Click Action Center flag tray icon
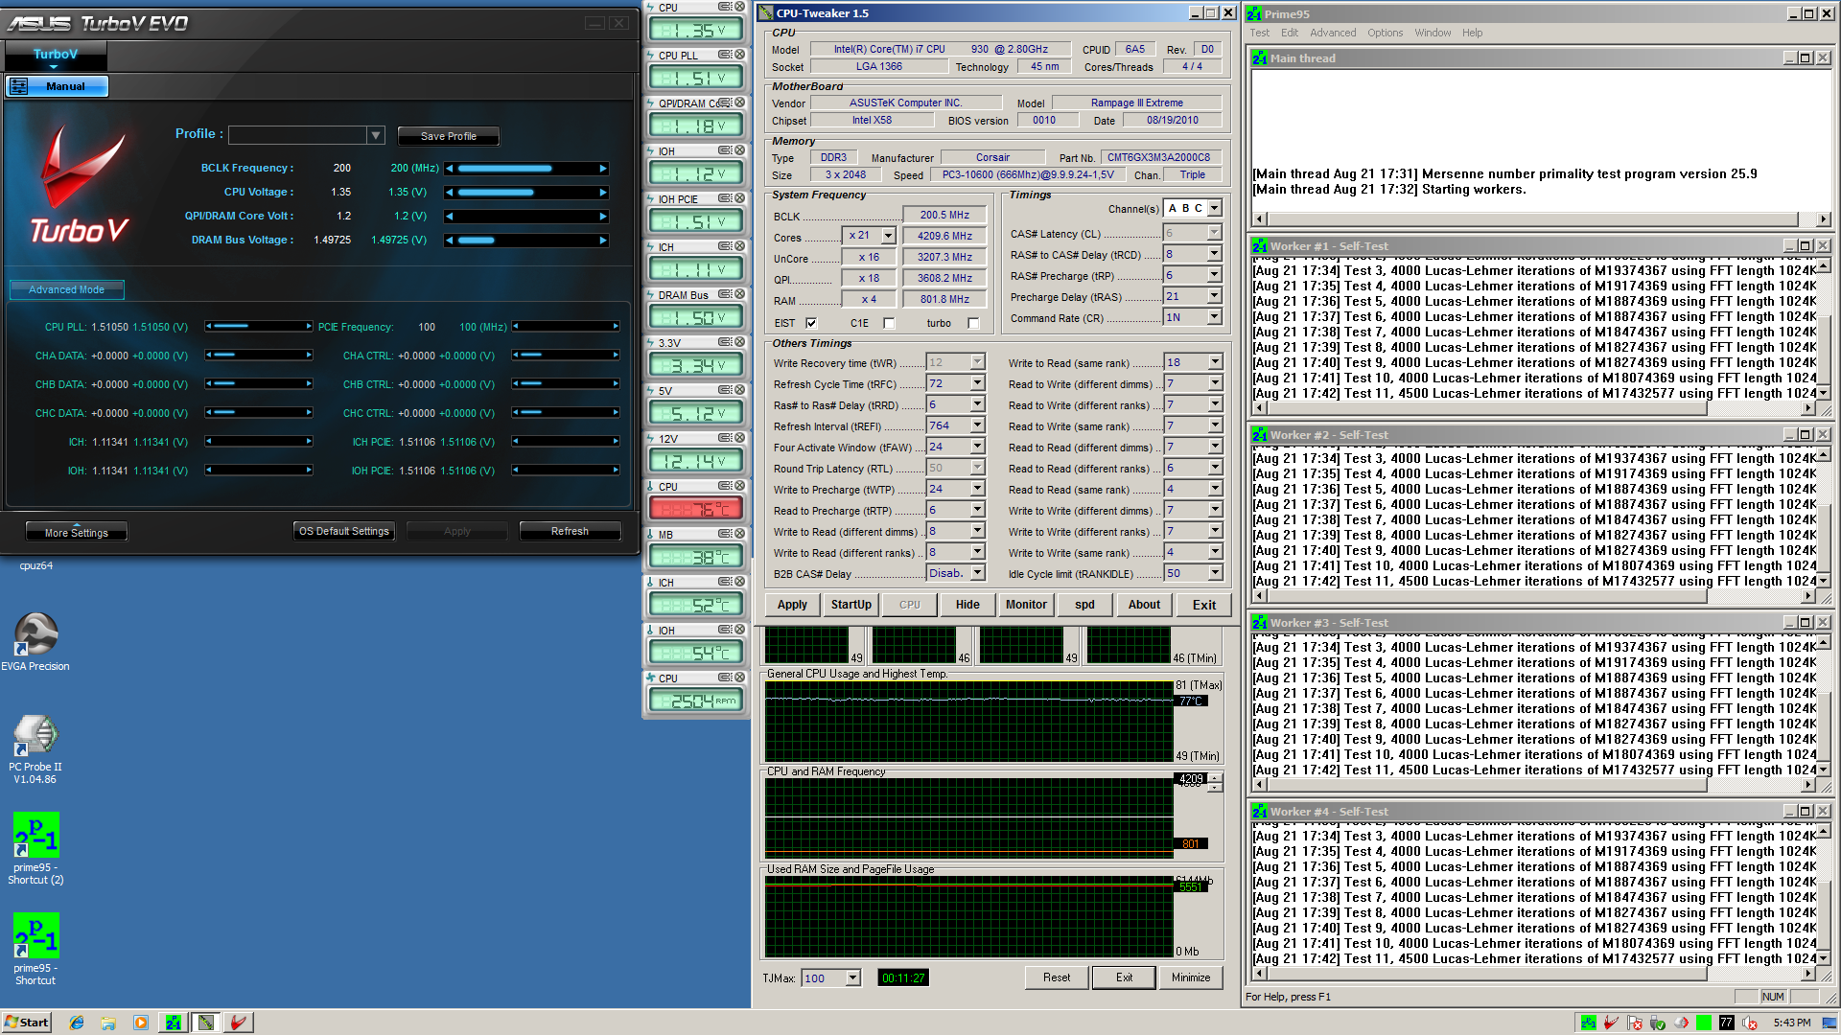The height and width of the screenshot is (1035, 1841). tap(1635, 1023)
